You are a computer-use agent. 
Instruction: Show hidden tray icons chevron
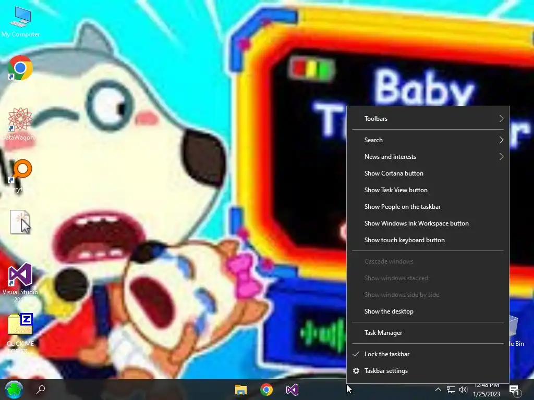438,390
